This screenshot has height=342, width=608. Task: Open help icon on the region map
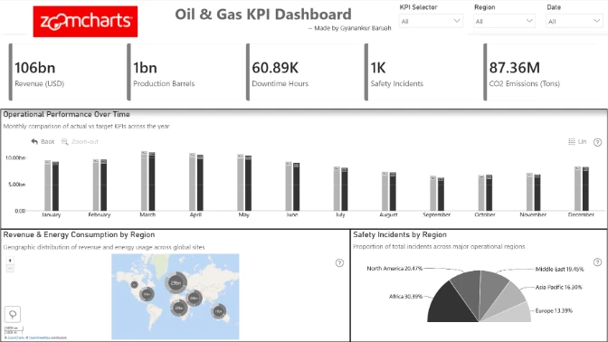click(x=339, y=263)
